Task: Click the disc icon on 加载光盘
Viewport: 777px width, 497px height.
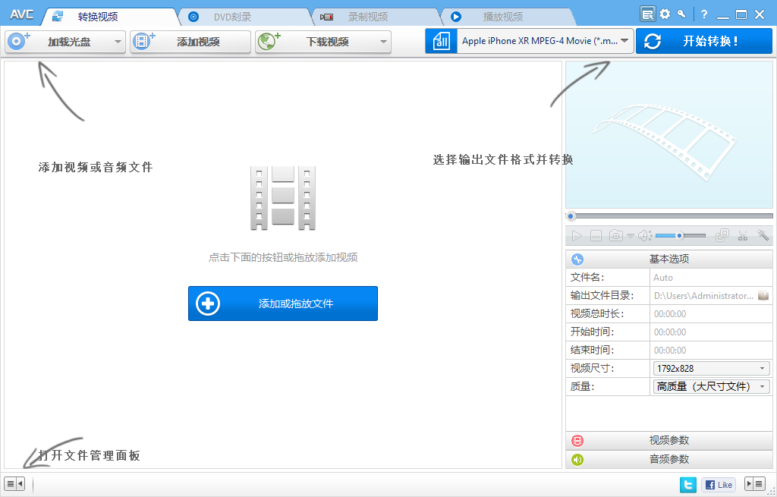Action: tap(18, 41)
